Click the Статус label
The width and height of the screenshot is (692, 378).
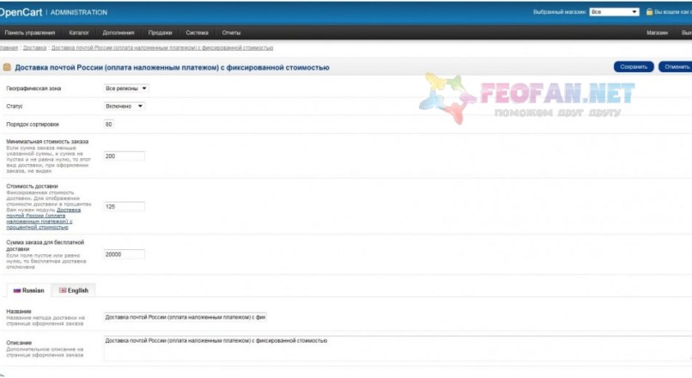click(x=15, y=106)
